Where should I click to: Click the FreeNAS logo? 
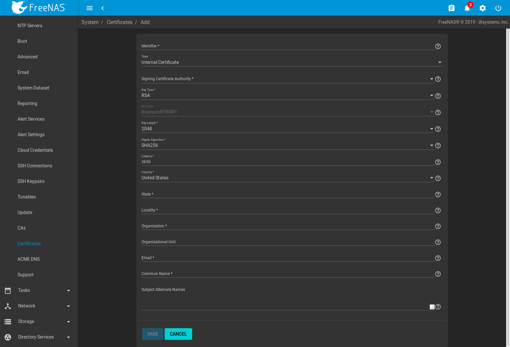[39, 7]
